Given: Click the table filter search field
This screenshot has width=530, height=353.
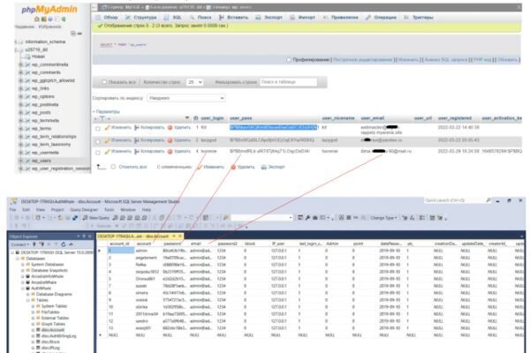Looking at the screenshot, I should [288, 82].
